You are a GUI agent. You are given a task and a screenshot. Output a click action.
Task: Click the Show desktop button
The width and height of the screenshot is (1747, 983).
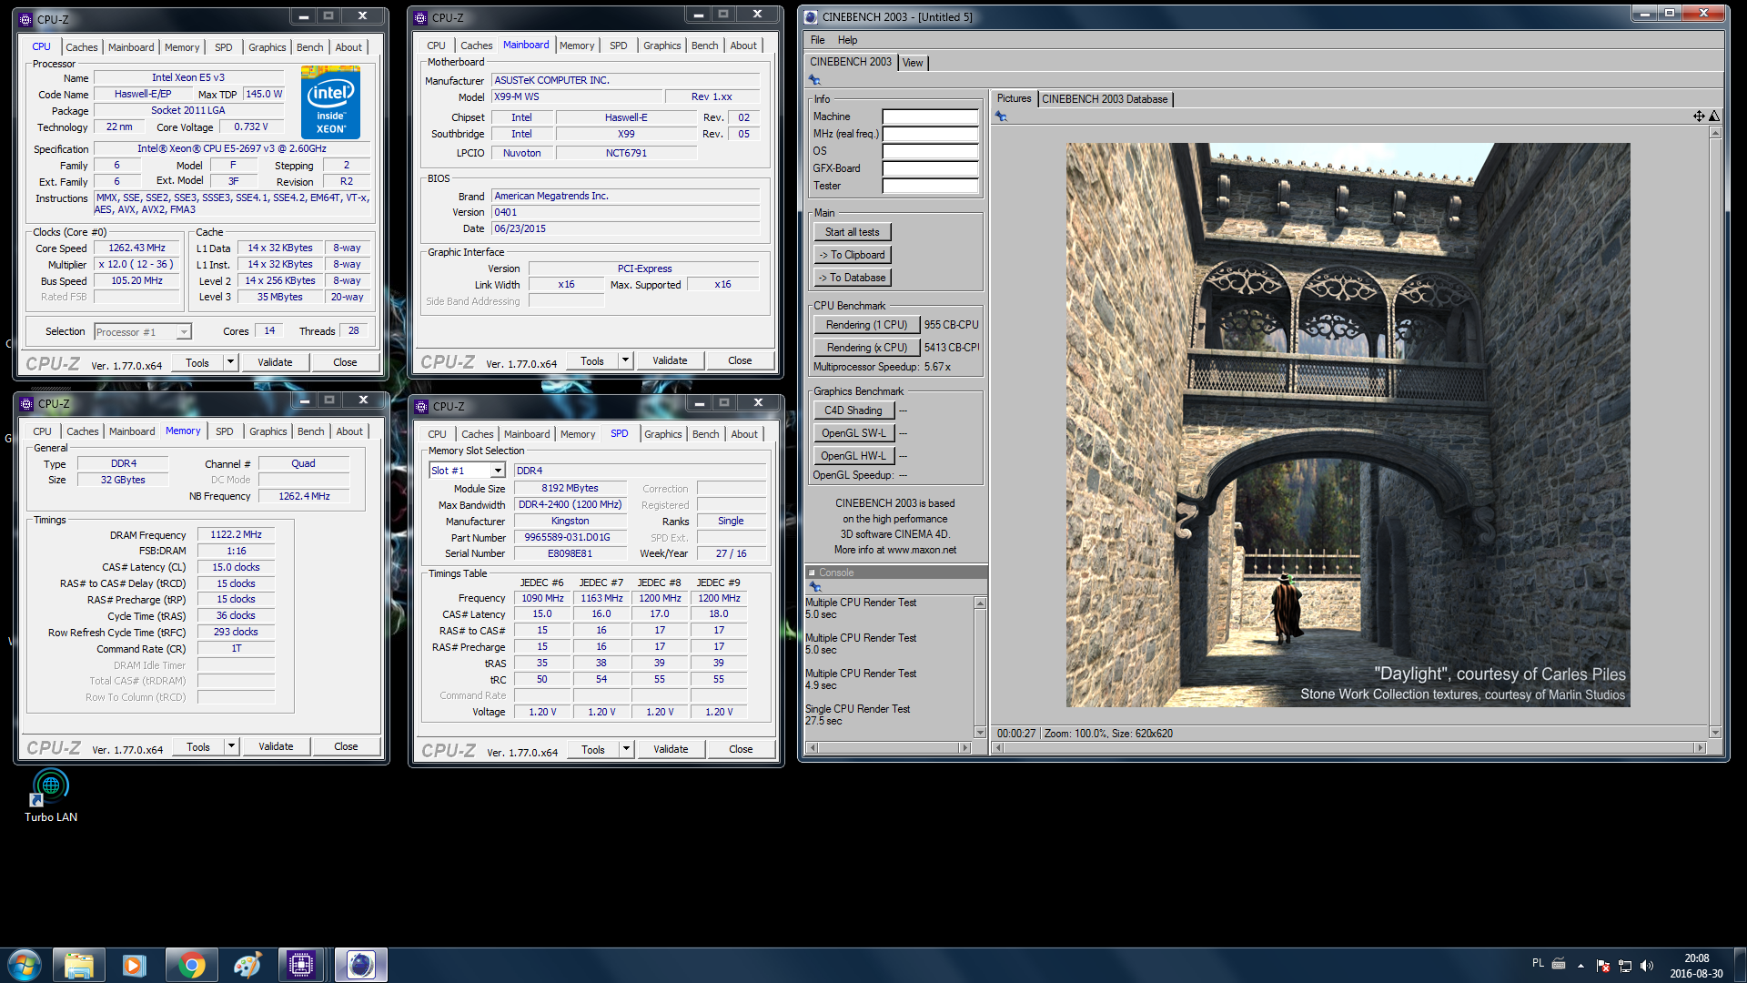tap(1741, 965)
